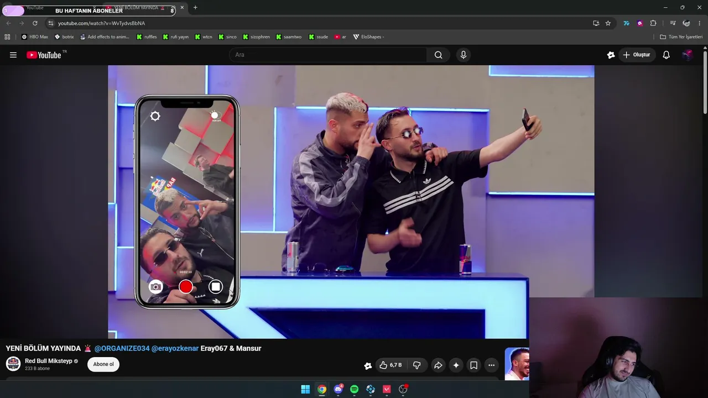The width and height of the screenshot is (708, 398).
Task: Open the rufi yayın bookmark
Action: 175,37
